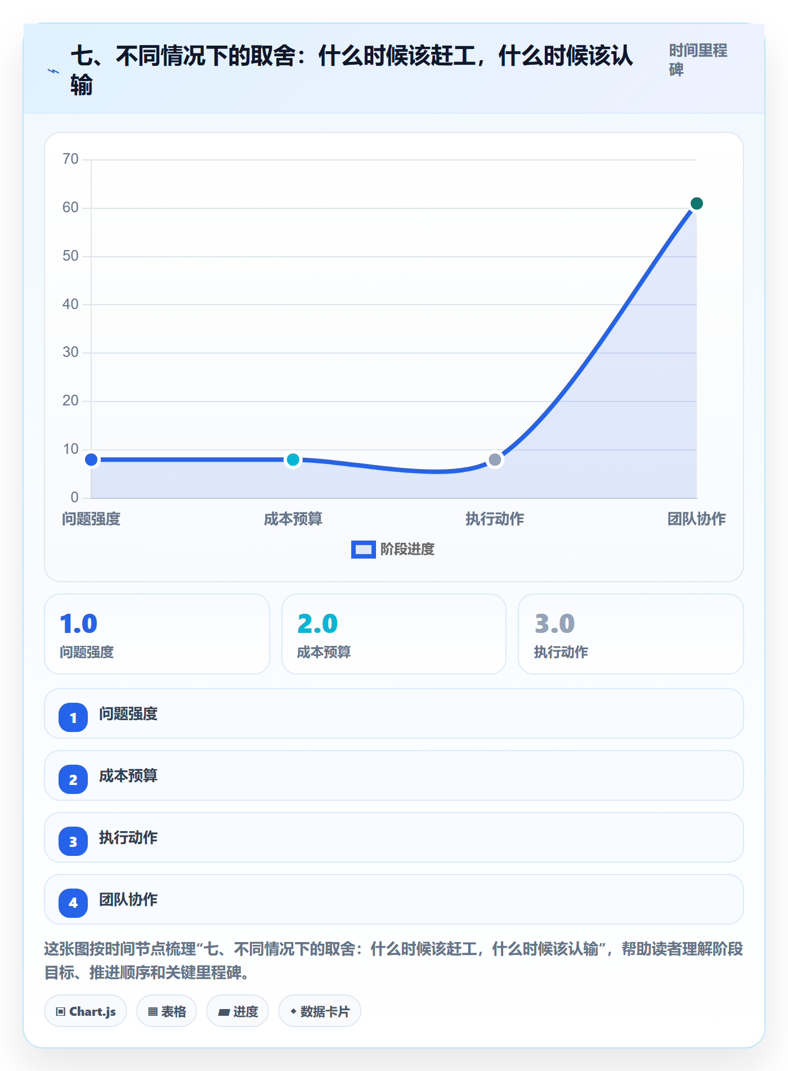The image size is (788, 1071).
Task: Select the 成本预算 cyan data point
Action: 293,459
